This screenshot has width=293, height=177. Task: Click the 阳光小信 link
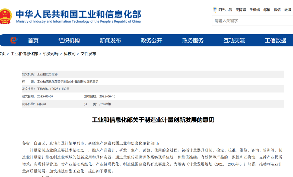[x=225, y=10]
